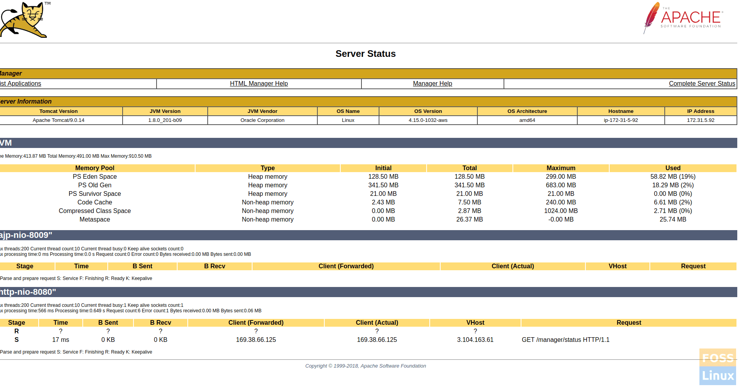Click the http-nio-8080 section heading
The width and height of the screenshot is (740, 389).
[x=28, y=292]
